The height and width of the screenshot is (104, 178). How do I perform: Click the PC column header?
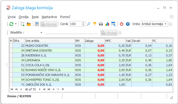(162, 41)
